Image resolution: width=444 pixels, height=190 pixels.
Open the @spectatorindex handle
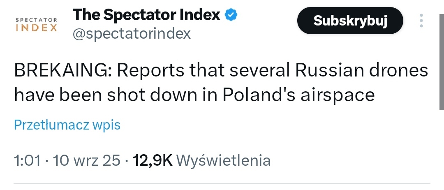tap(132, 34)
